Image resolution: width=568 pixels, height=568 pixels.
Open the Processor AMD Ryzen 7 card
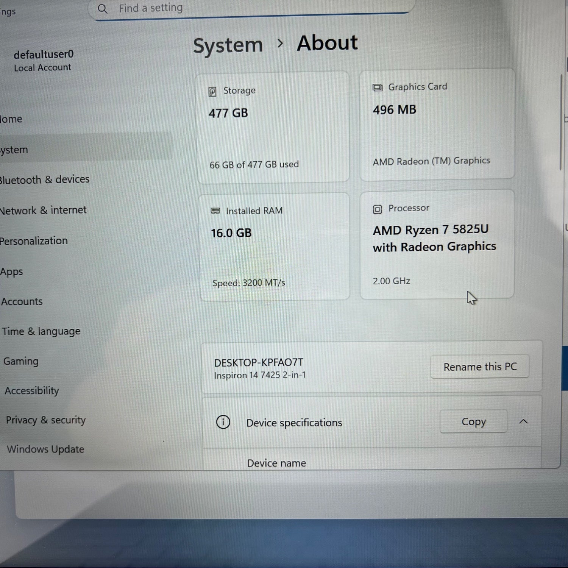pos(437,245)
